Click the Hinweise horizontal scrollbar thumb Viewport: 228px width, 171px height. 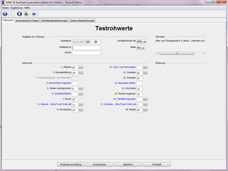tap(177, 53)
